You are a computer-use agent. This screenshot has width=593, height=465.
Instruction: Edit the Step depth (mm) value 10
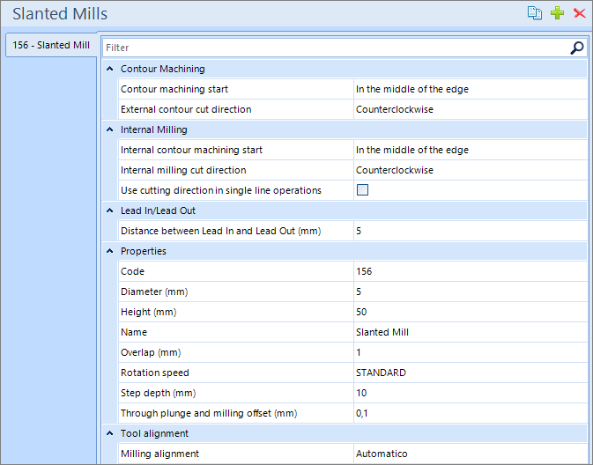[471, 393]
